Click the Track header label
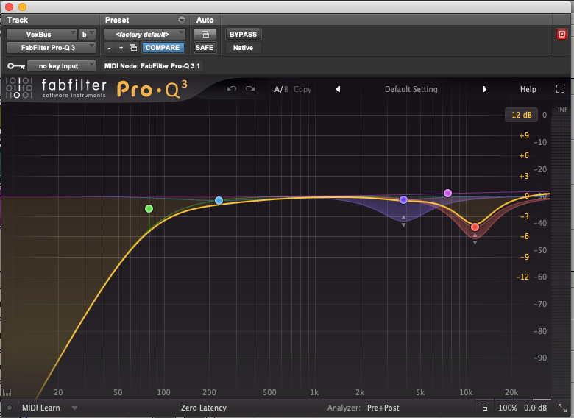The image size is (574, 418). (18, 20)
